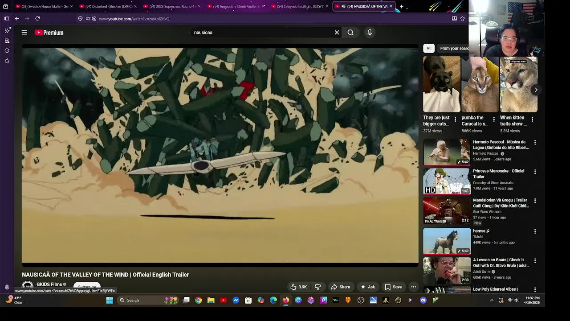
Task: Open a new browser tab
Action: [x=401, y=6]
